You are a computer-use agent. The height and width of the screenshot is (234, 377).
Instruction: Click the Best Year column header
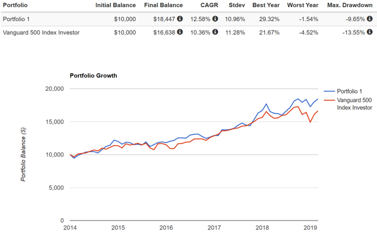(x=266, y=5)
